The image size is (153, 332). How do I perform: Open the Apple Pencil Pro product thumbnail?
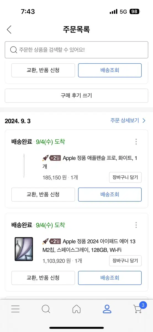point(24,166)
